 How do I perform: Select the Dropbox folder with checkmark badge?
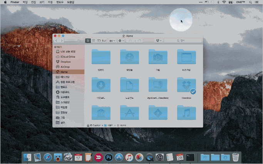click(x=186, y=85)
